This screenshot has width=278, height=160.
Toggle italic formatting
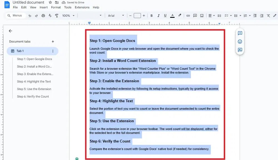[x=158, y=16]
